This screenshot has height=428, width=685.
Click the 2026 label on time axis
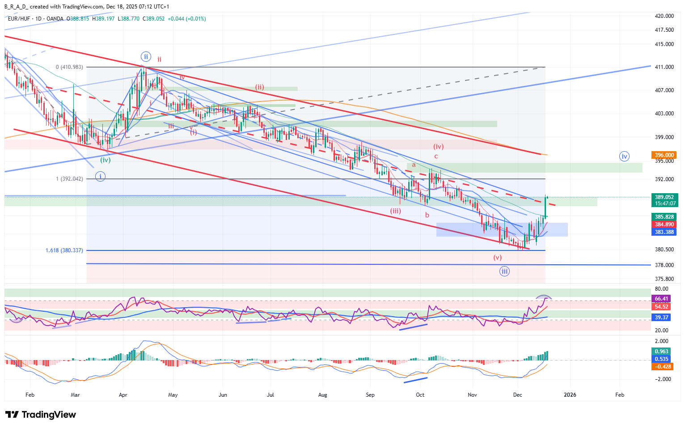point(570,395)
